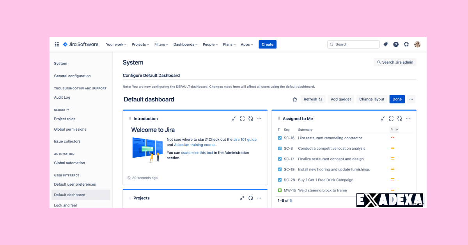Open the Your work menu
This screenshot has height=245, width=468.
116,44
